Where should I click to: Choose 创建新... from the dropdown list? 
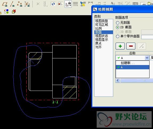[132, 63]
